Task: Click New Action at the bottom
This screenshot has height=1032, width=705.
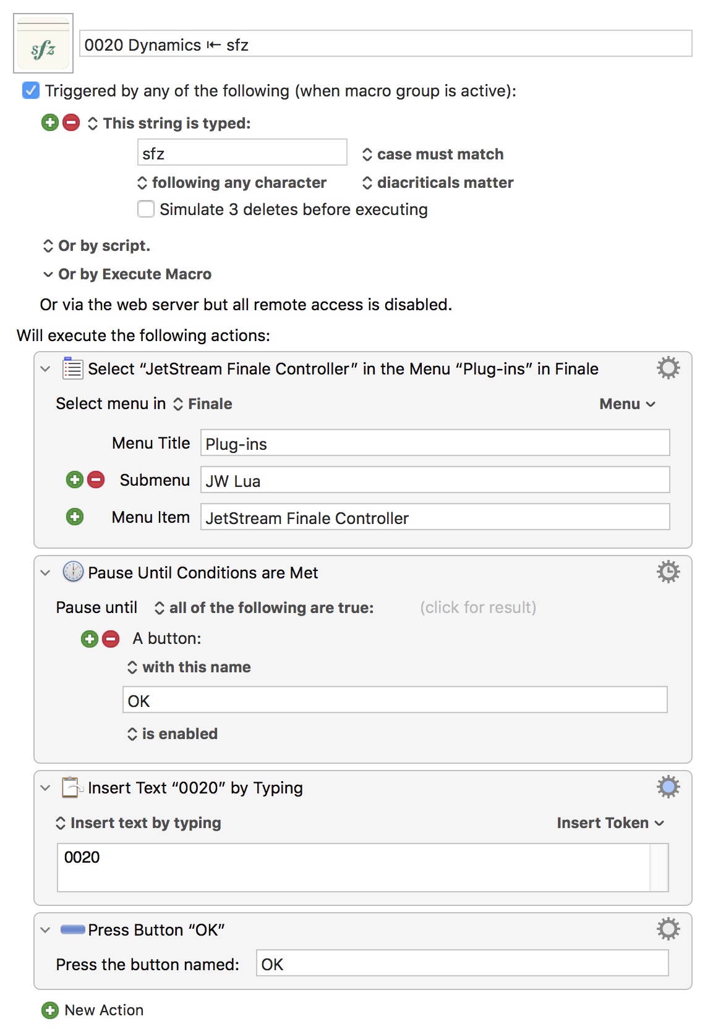Action: 93,1010
